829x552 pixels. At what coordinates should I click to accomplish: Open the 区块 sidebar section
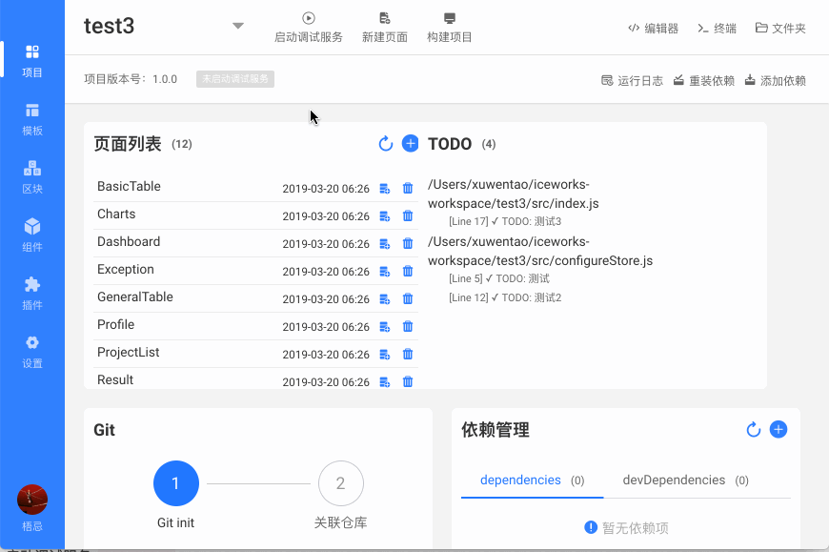32,177
